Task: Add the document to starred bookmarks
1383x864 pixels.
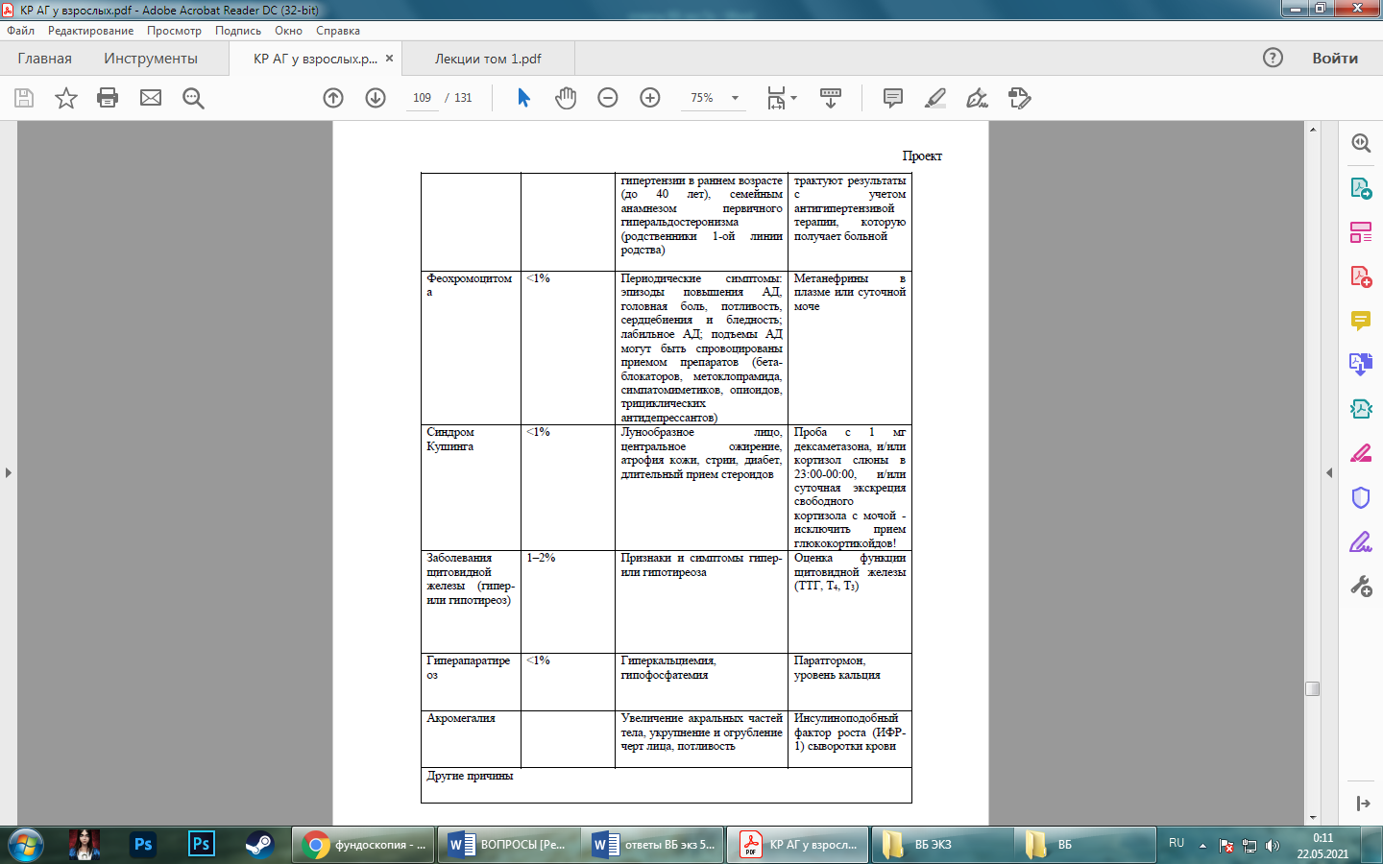Action: pos(66,98)
